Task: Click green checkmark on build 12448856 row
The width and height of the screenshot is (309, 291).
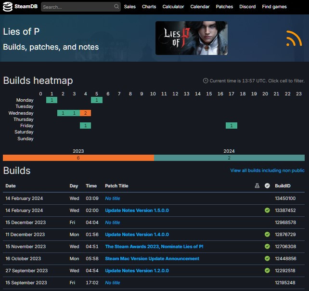Action: [267, 259]
